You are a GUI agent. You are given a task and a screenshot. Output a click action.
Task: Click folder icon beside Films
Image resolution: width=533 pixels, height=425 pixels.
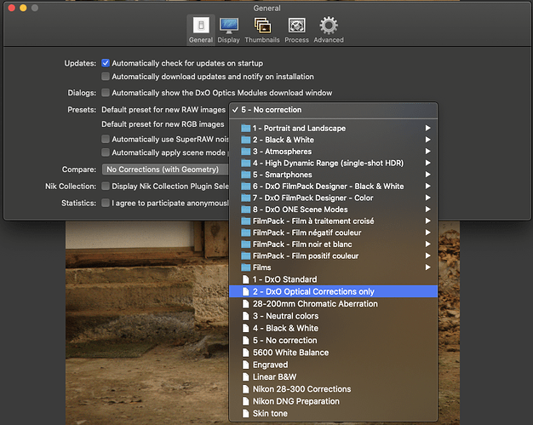pos(245,267)
